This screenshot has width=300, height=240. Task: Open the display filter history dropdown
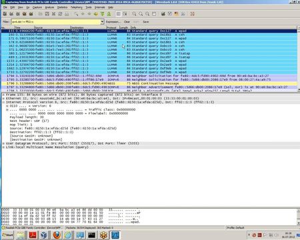pos(102,22)
